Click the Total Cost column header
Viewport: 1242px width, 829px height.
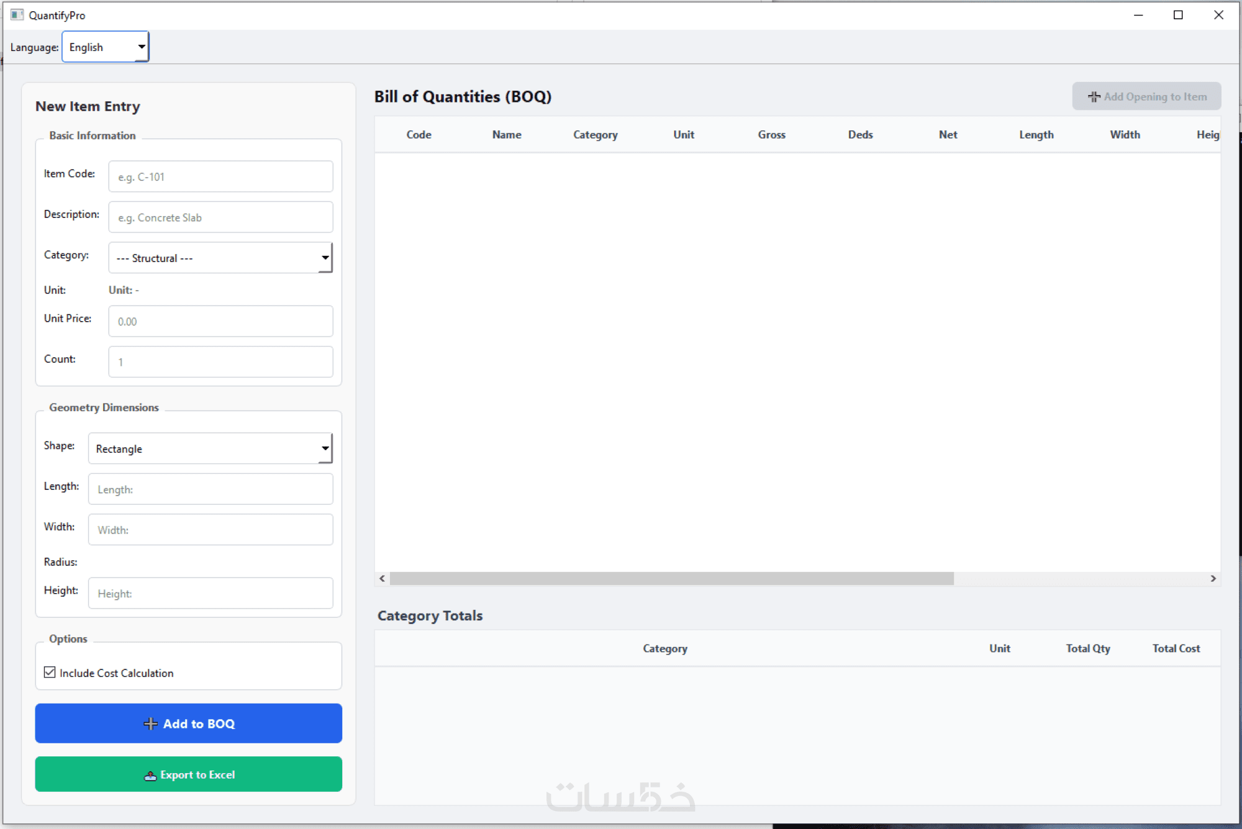pos(1176,648)
